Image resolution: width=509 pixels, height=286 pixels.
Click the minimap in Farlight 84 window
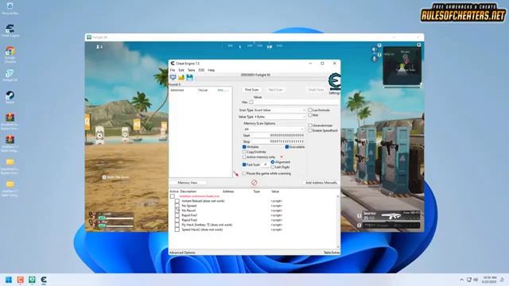pos(402,66)
